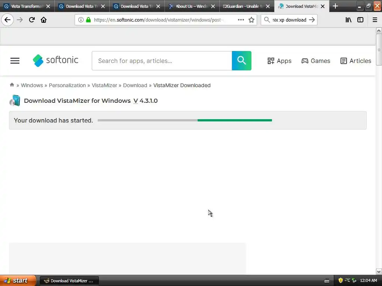
Task: Click the green padlock security icon
Action: tap(88, 20)
